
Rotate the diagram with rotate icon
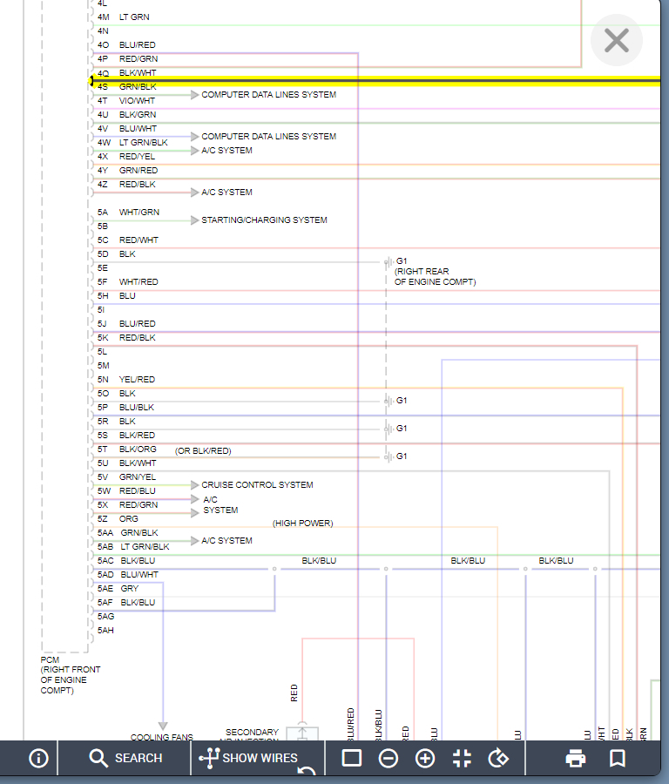[498, 758]
